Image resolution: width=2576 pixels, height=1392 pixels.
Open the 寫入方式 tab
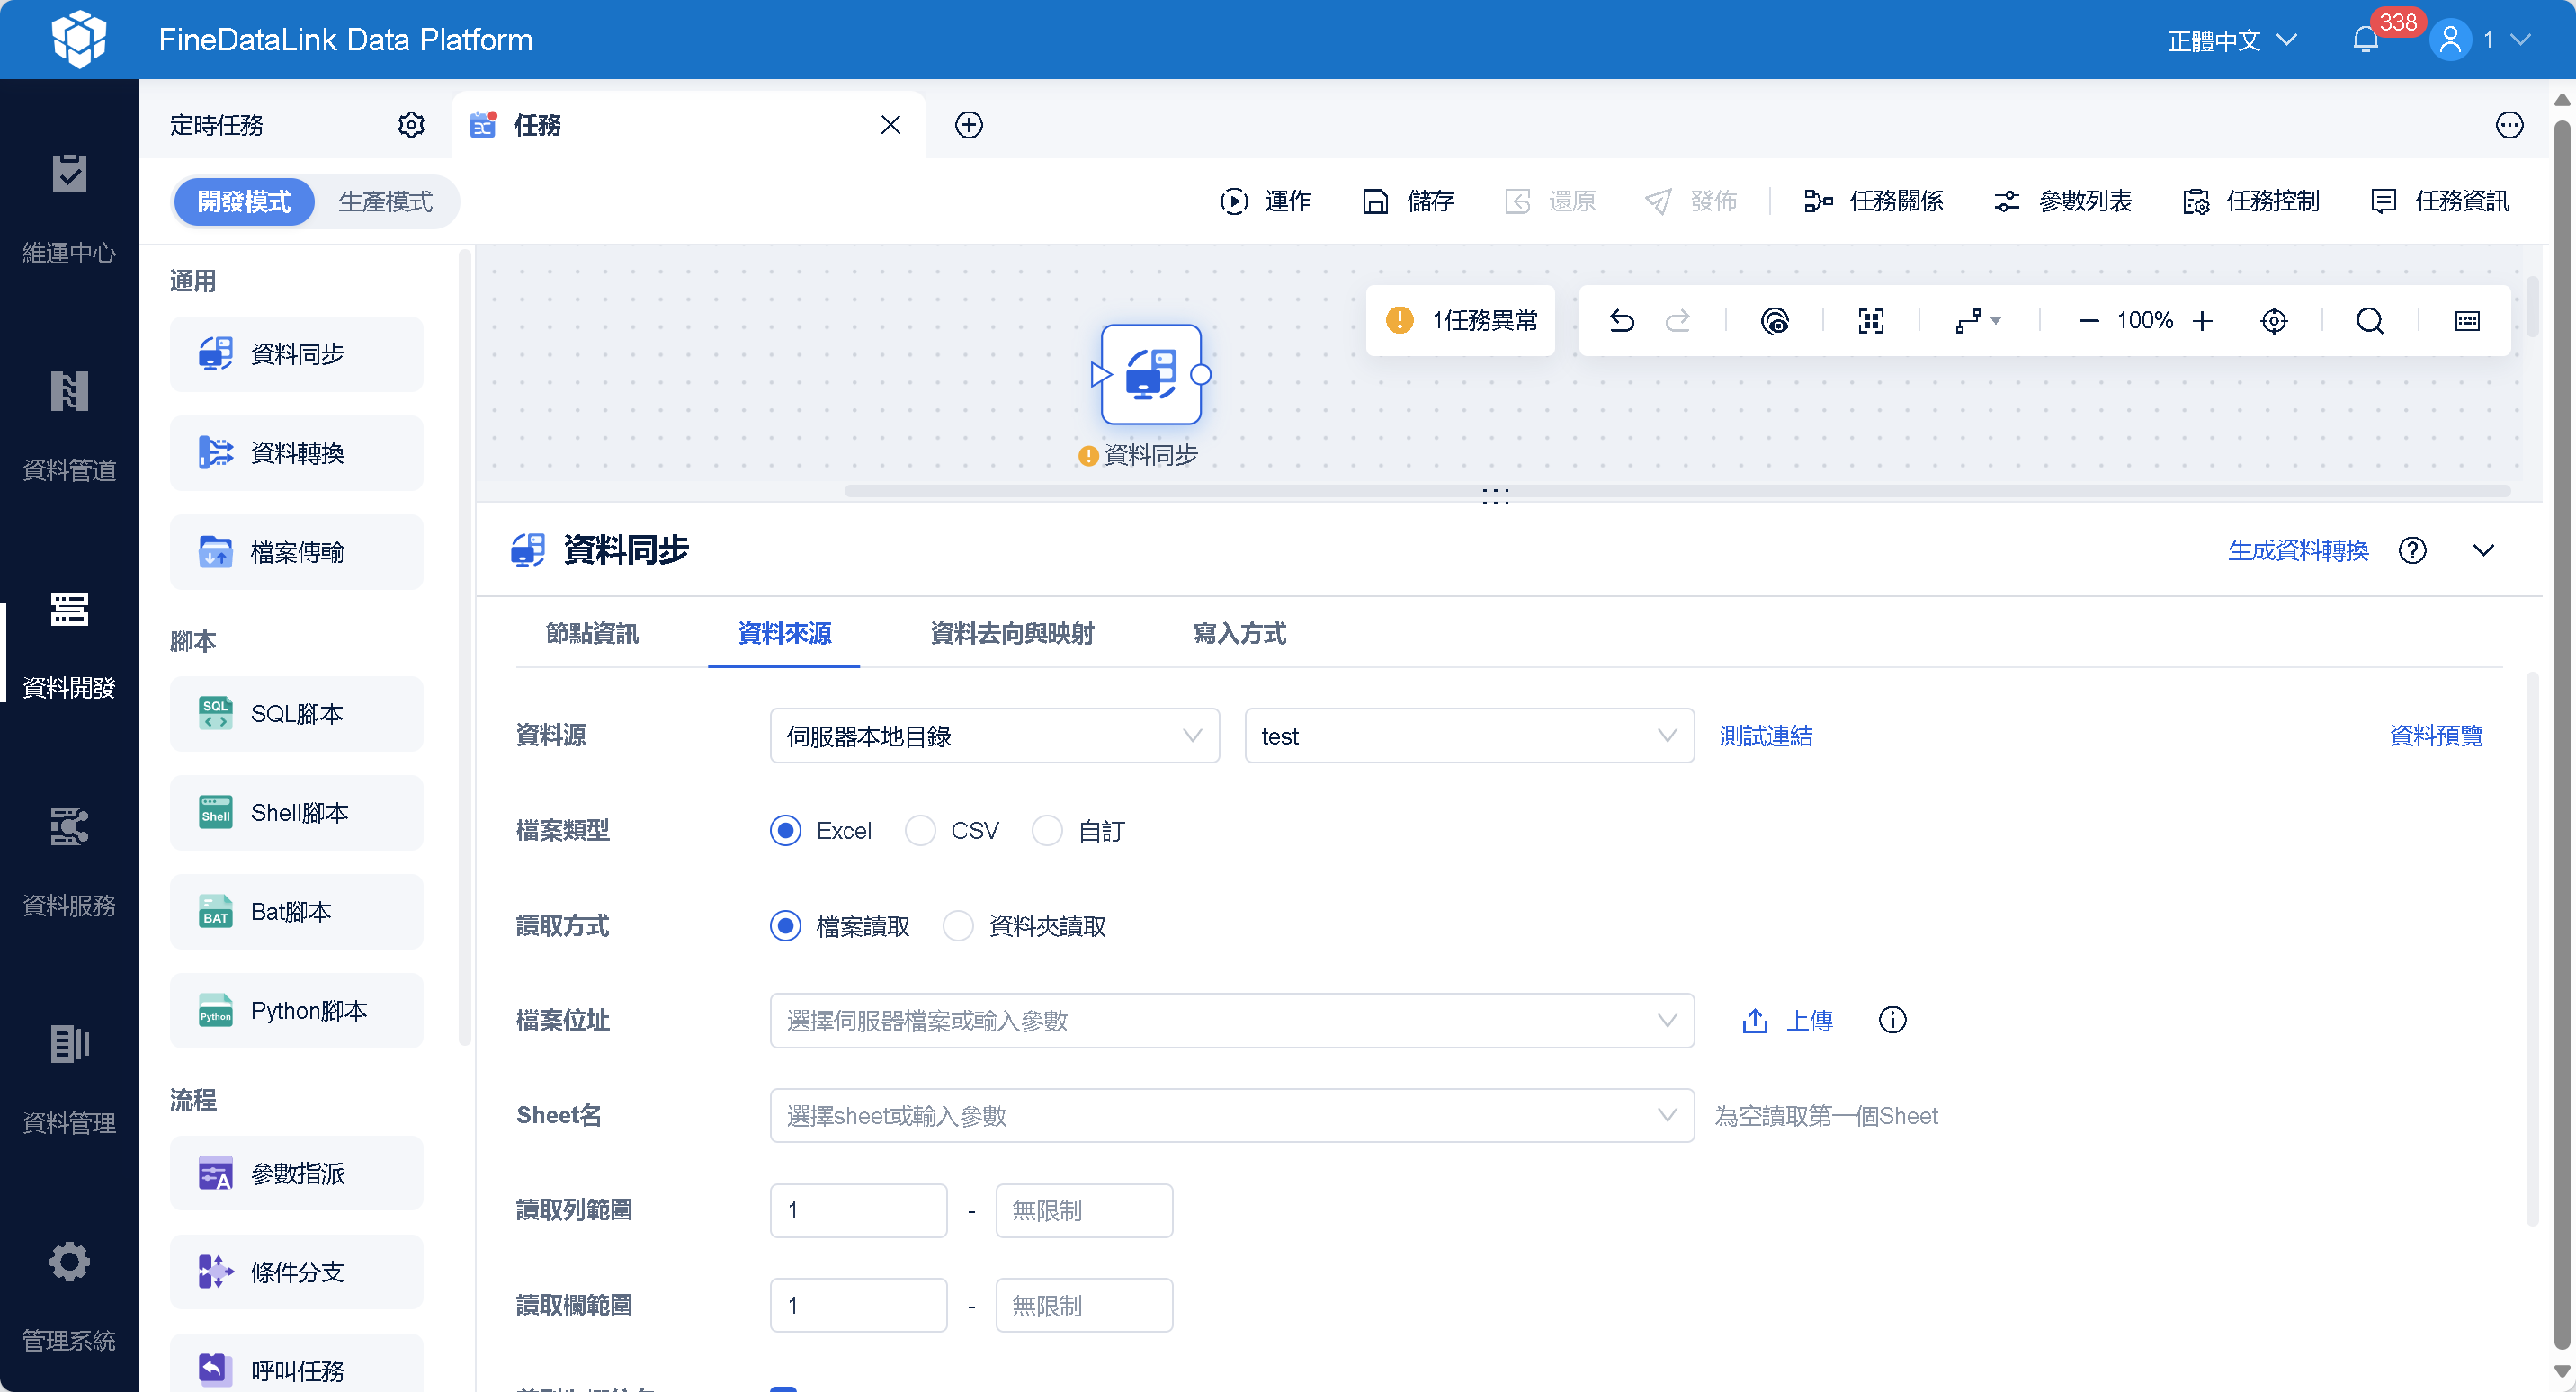(x=1239, y=633)
